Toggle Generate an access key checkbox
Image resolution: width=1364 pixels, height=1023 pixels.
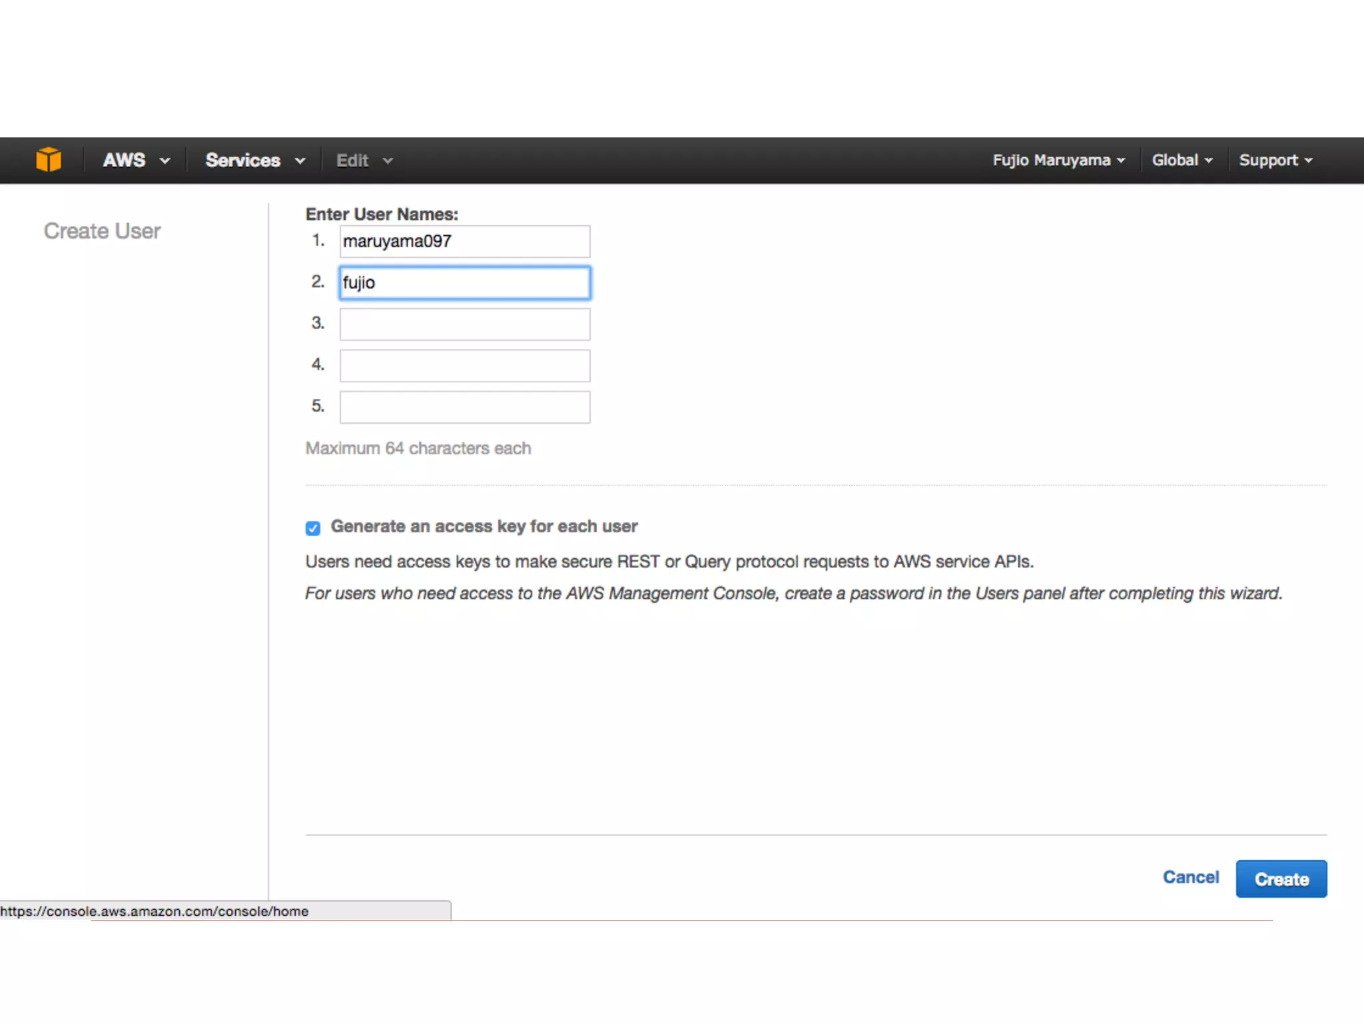(x=313, y=528)
